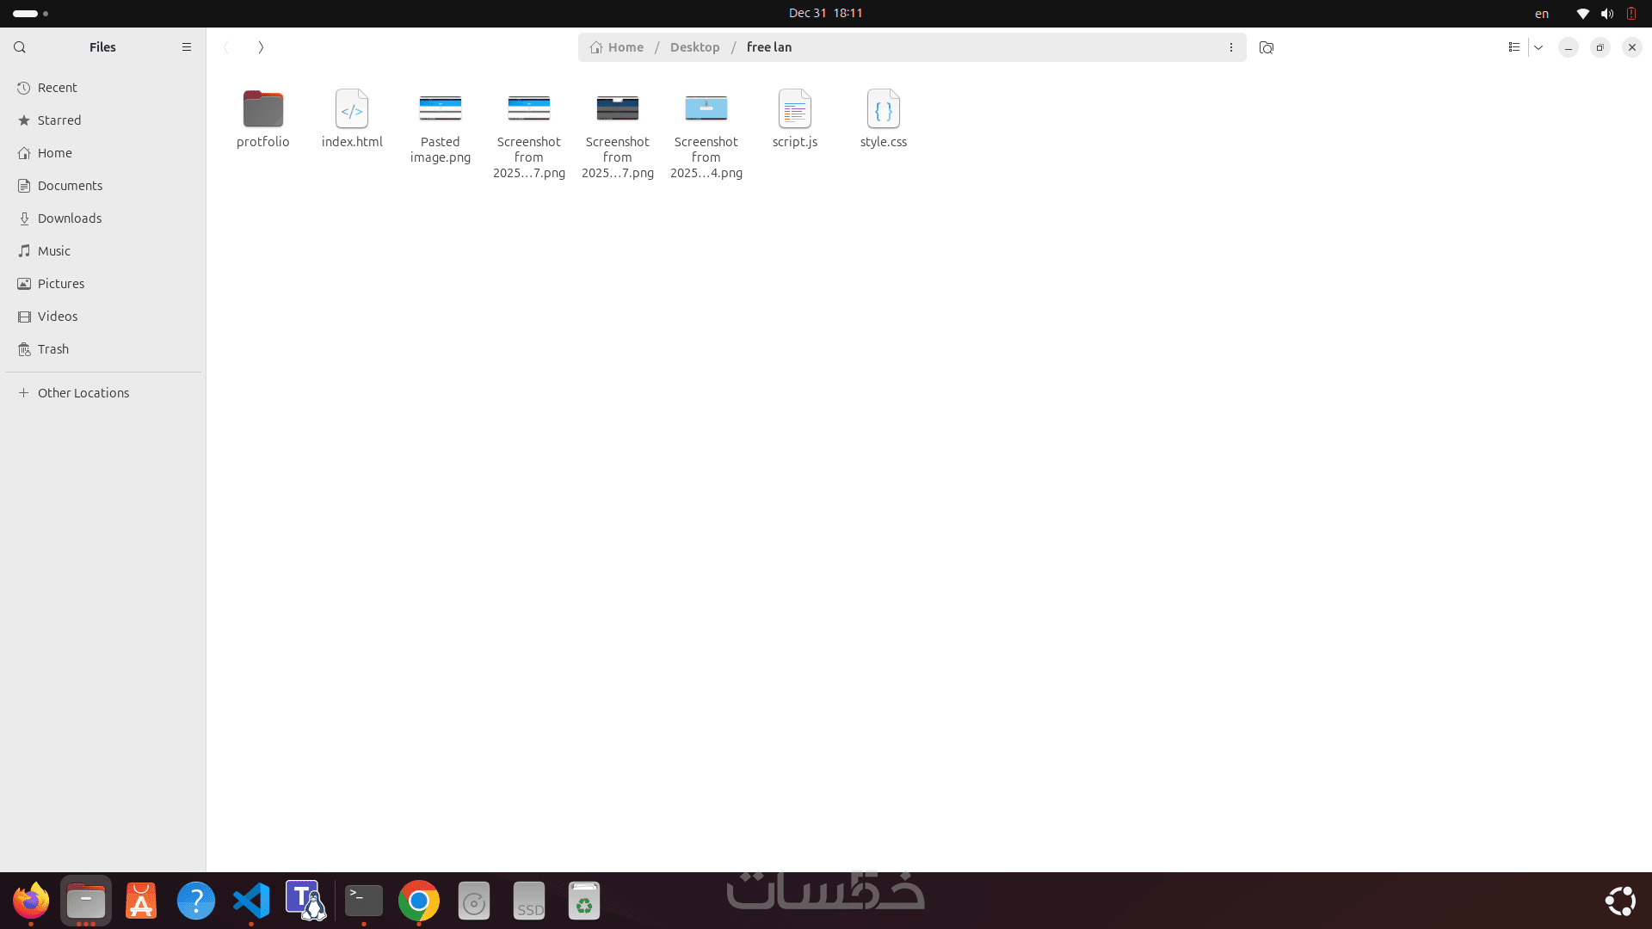Select Pasted image.png thumbnail
1652x929 pixels.
point(441,109)
